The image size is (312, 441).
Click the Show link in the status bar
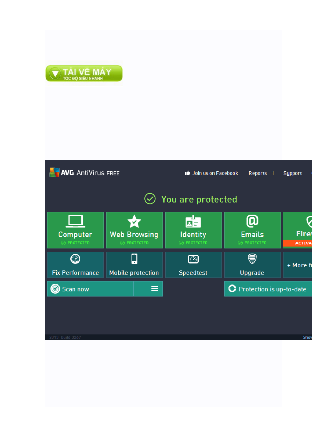(307, 337)
